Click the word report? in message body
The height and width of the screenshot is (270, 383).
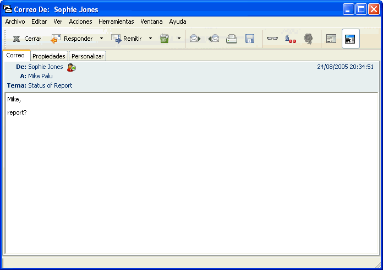tap(17, 112)
